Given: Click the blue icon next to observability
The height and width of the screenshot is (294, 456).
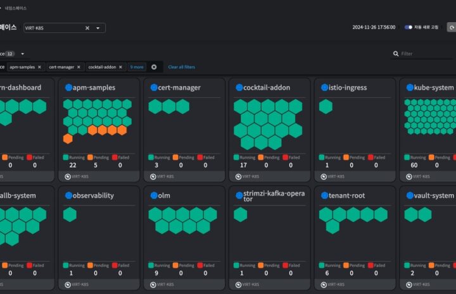Looking at the screenshot, I should tap(68, 195).
